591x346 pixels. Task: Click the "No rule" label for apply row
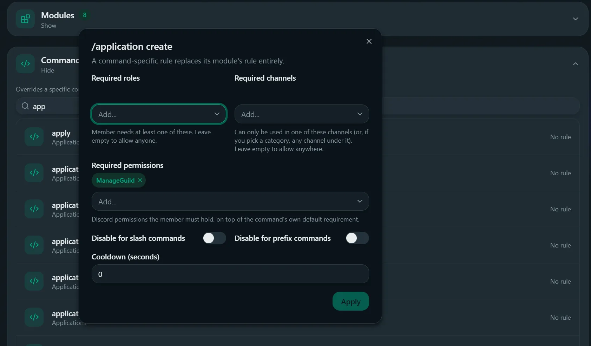(x=560, y=137)
